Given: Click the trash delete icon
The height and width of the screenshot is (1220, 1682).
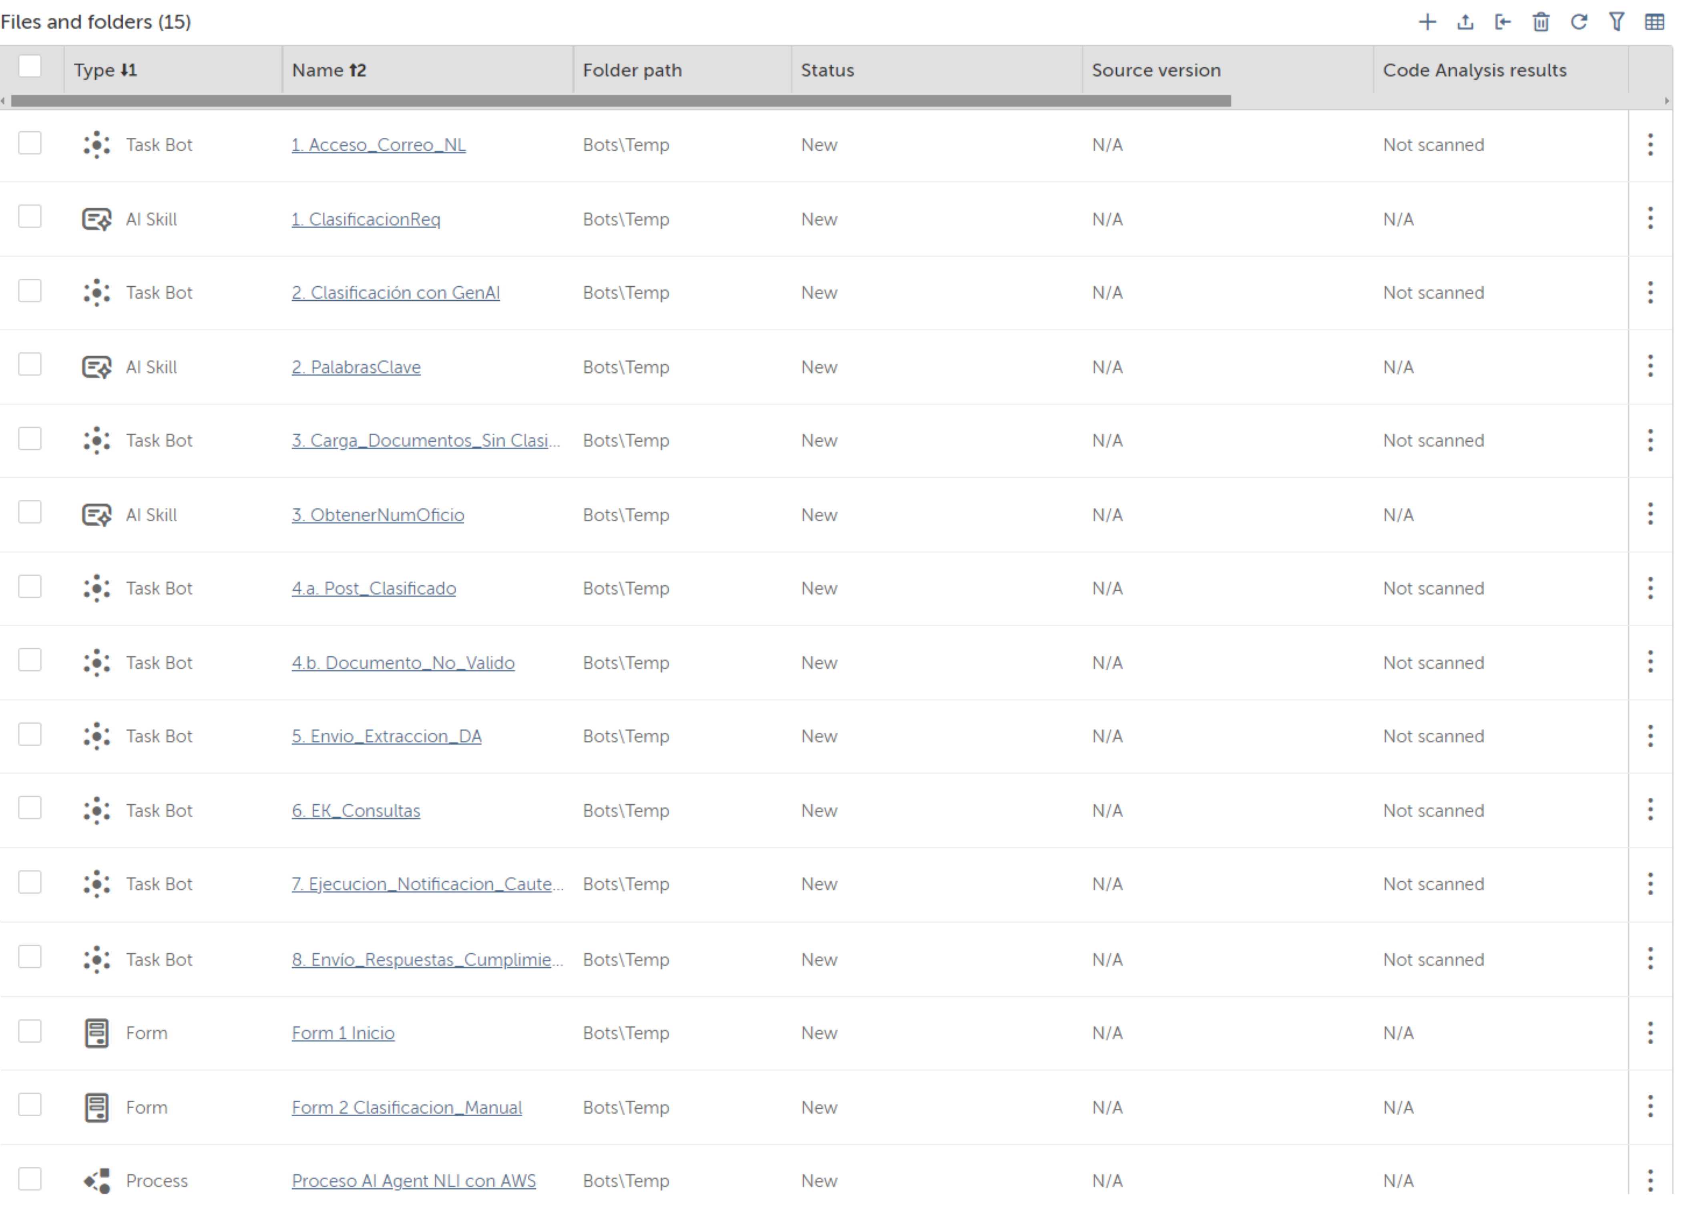Looking at the screenshot, I should point(1541,22).
